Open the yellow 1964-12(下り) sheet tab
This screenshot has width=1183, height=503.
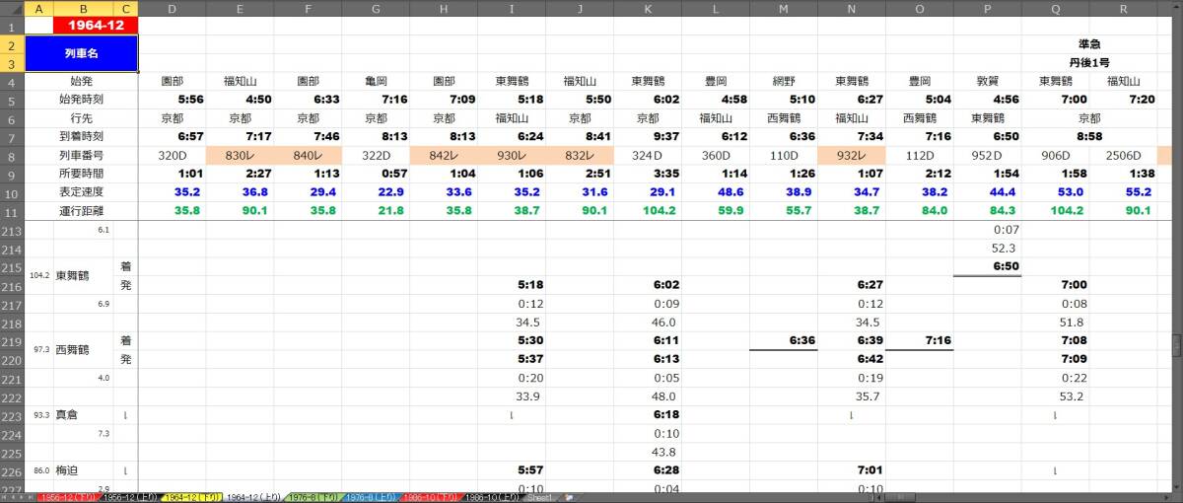point(194,498)
